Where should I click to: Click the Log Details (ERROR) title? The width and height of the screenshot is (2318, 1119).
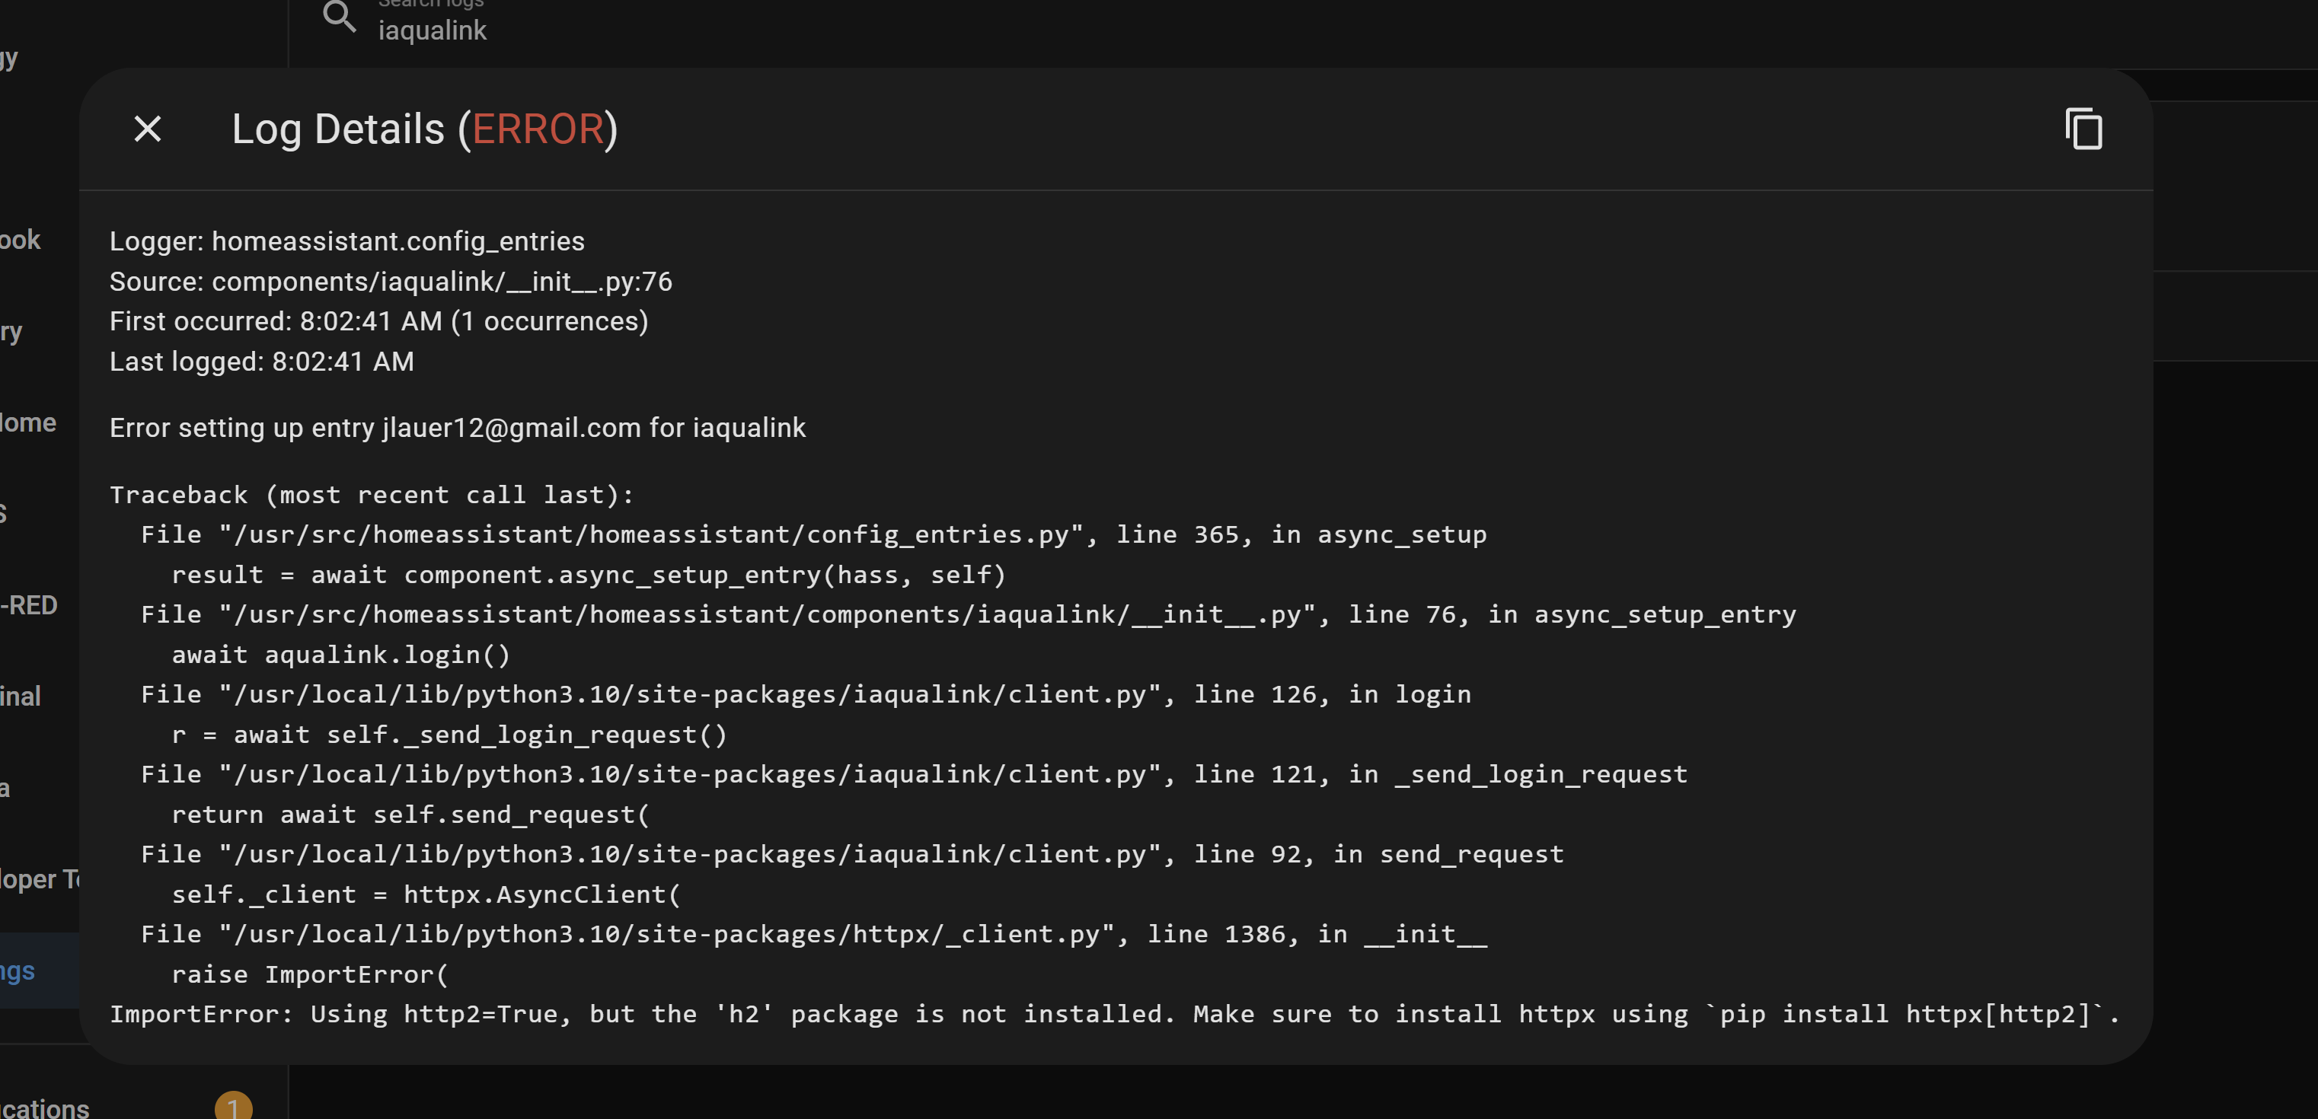coord(425,129)
